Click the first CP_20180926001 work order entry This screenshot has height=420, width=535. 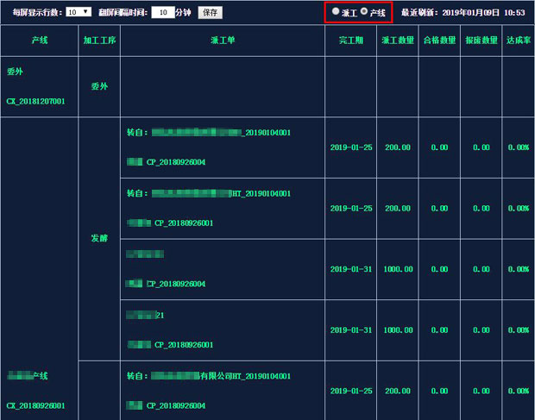coord(184,223)
